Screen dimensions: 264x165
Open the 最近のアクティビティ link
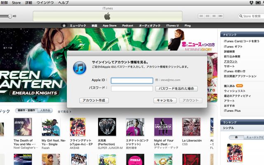point(237,96)
